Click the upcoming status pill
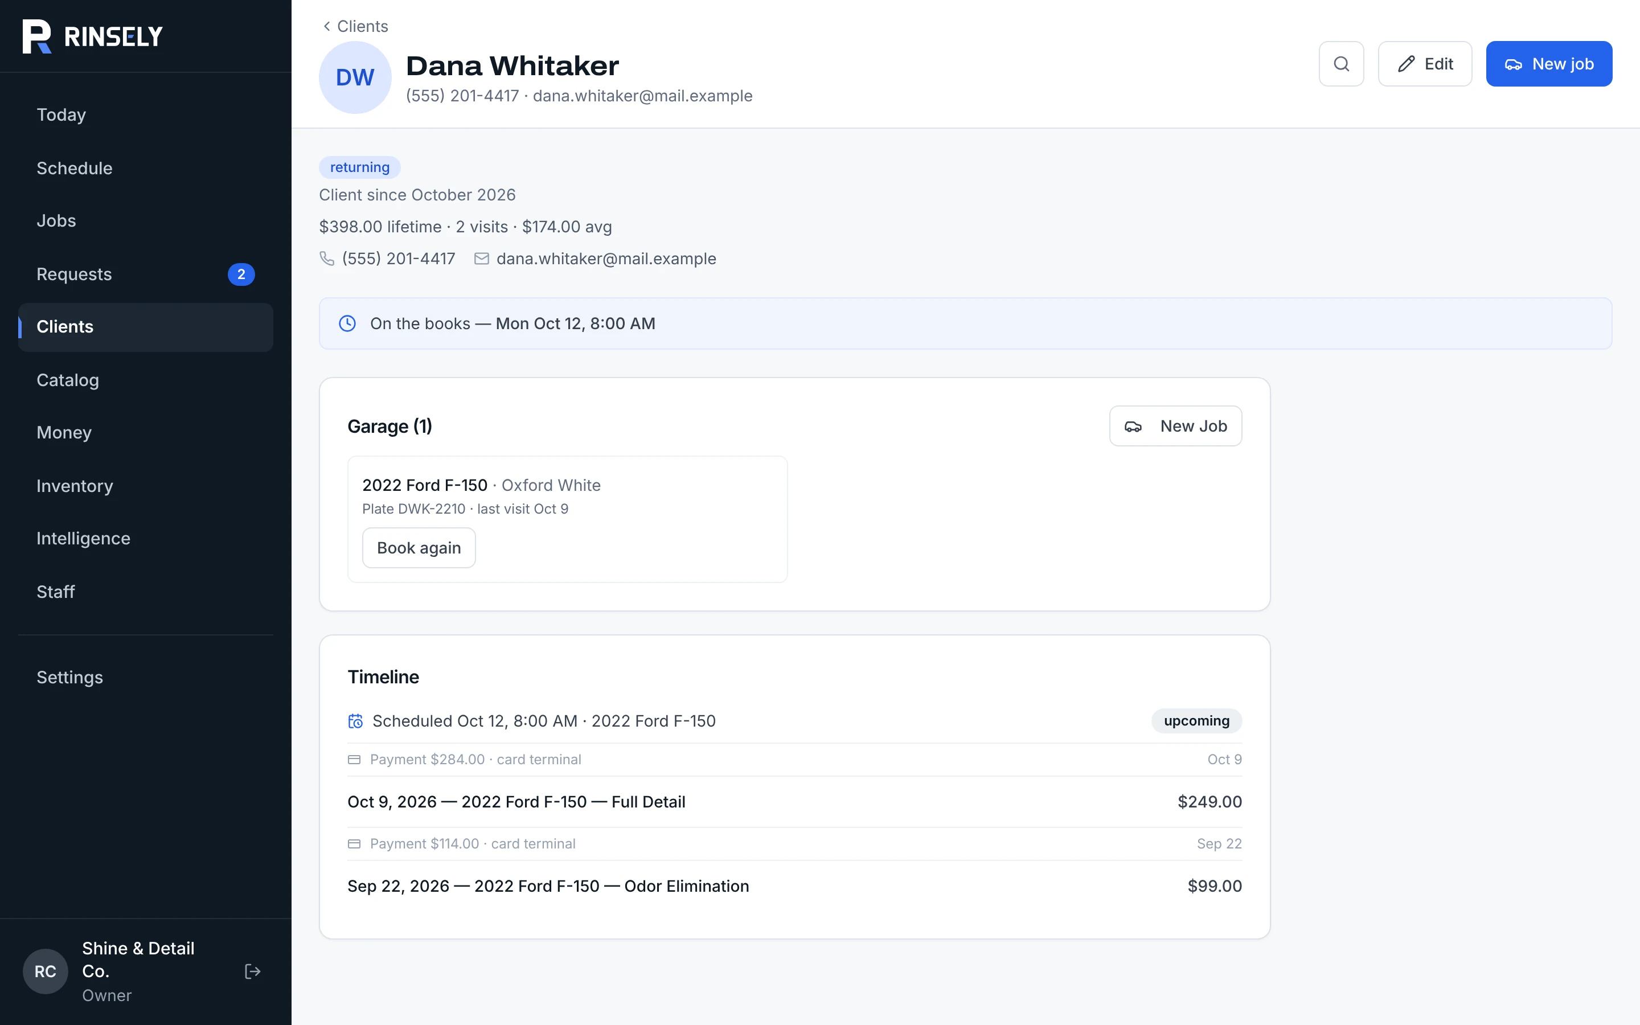 1196,720
